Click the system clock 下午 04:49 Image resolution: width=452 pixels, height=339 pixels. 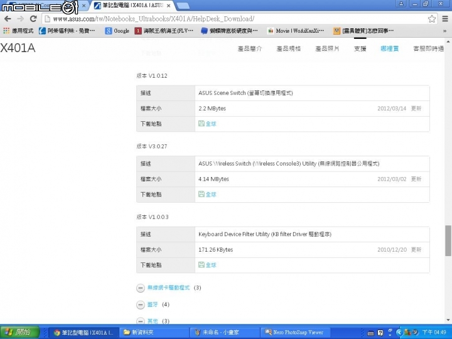434,332
